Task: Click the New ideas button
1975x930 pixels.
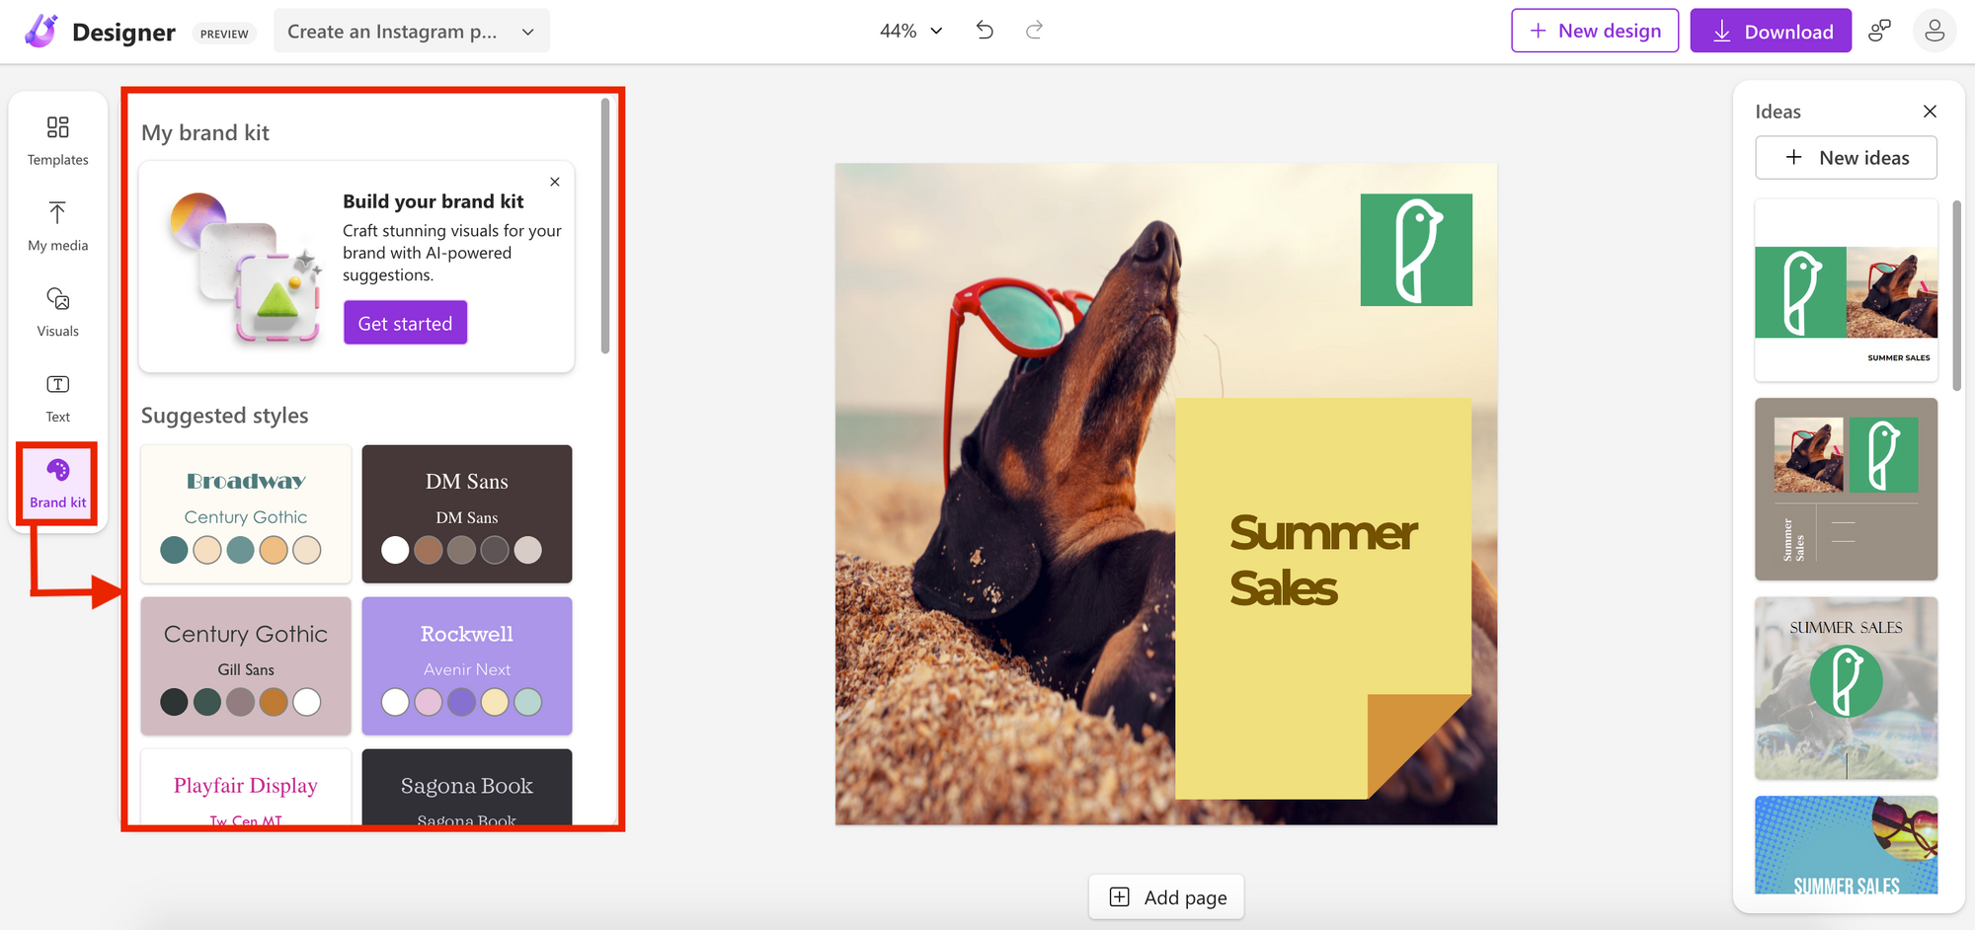Action: (x=1845, y=158)
